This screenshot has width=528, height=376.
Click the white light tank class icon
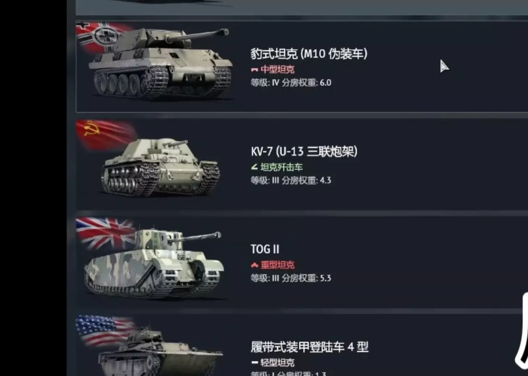tap(254, 362)
